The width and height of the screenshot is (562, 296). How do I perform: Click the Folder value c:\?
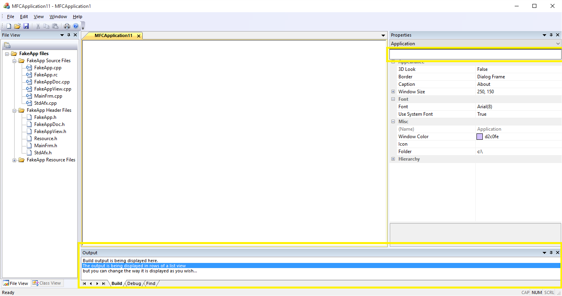[480, 152]
